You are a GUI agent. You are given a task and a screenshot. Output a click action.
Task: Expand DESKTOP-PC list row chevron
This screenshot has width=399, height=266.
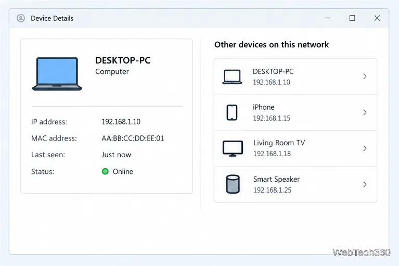point(365,77)
